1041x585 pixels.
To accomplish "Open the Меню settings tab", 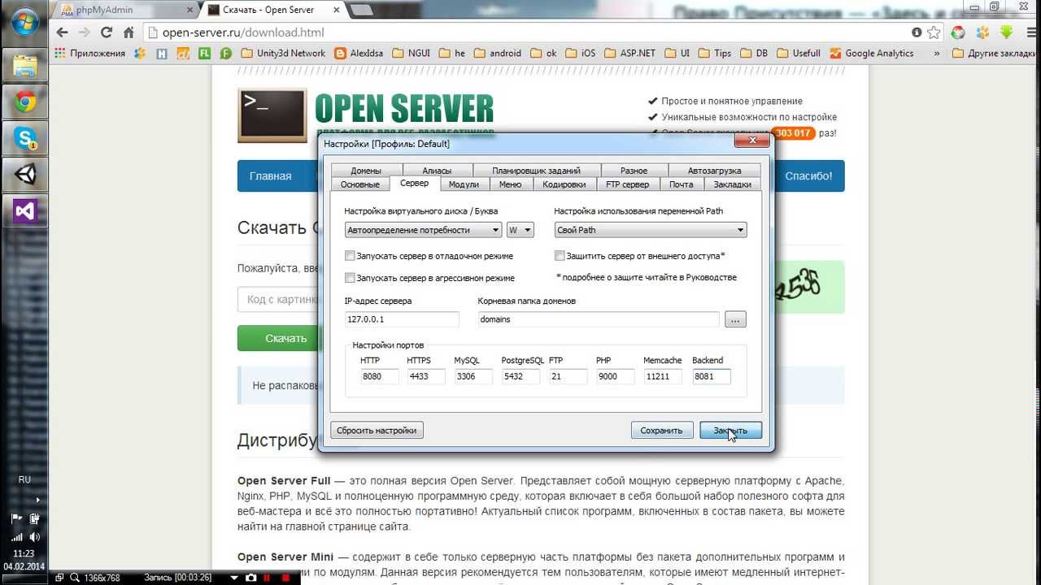I will (x=510, y=184).
